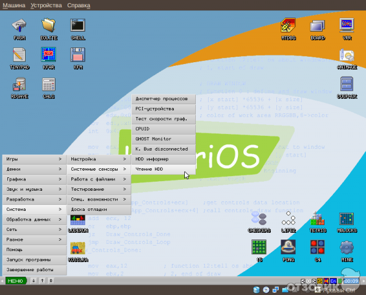
Task: Open the ANIMAGE image editor icon
Action: click(x=346, y=57)
